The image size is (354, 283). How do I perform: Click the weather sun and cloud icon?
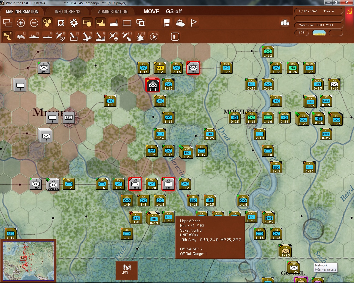point(180,23)
